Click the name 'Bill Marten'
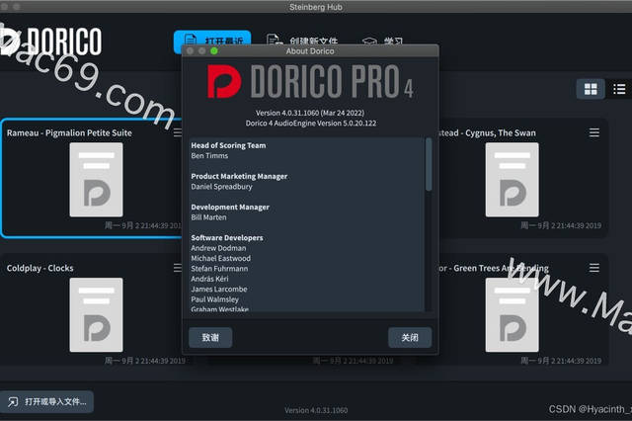This screenshot has height=421, width=632. pyautogui.click(x=208, y=217)
